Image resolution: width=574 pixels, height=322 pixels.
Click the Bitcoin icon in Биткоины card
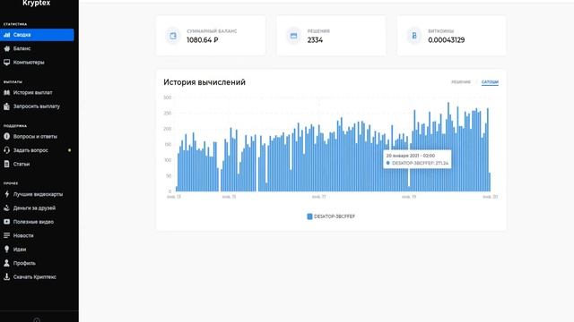[414, 36]
